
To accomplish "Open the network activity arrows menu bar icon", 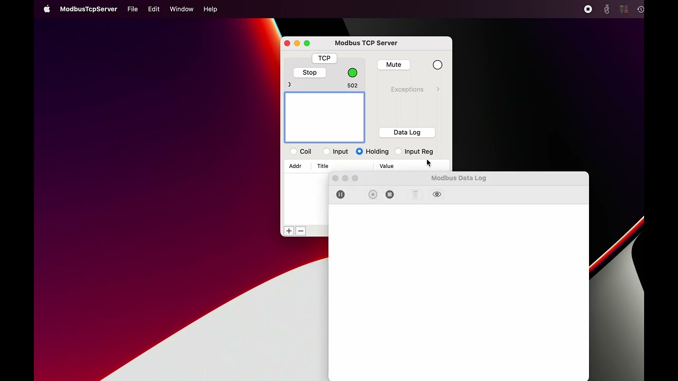I will tap(624, 9).
